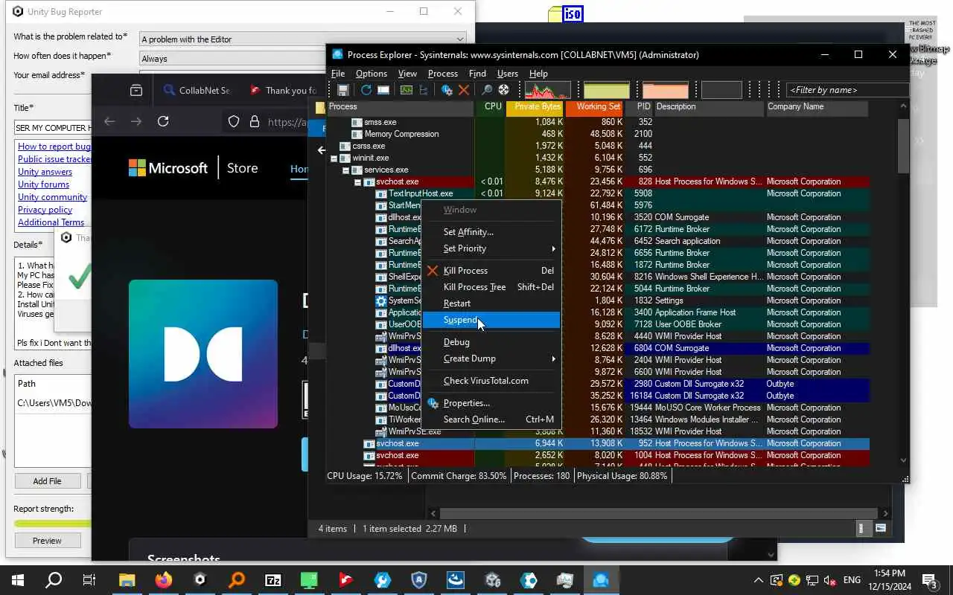Open the View menu in Process Explorer
Image resolution: width=953 pixels, height=595 pixels.
coord(407,74)
